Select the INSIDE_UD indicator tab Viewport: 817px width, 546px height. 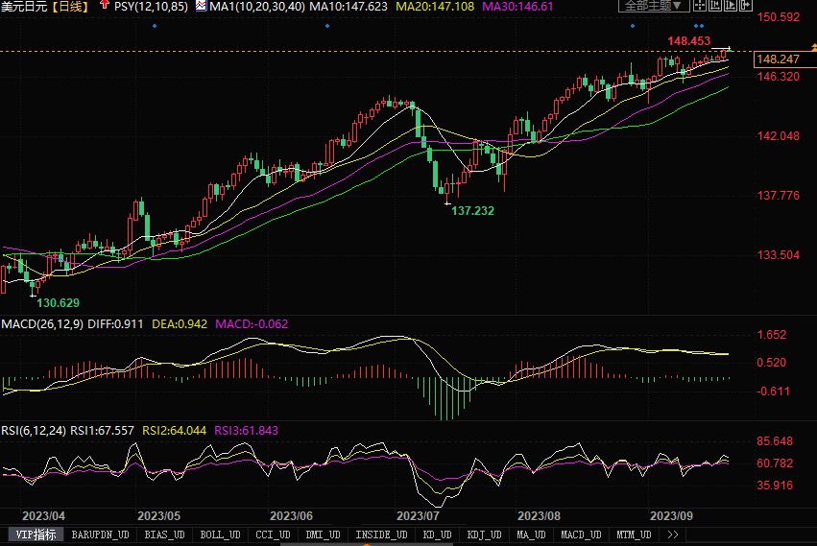coord(382,534)
